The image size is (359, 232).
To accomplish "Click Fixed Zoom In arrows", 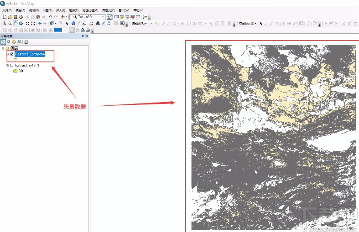I will [27, 23].
